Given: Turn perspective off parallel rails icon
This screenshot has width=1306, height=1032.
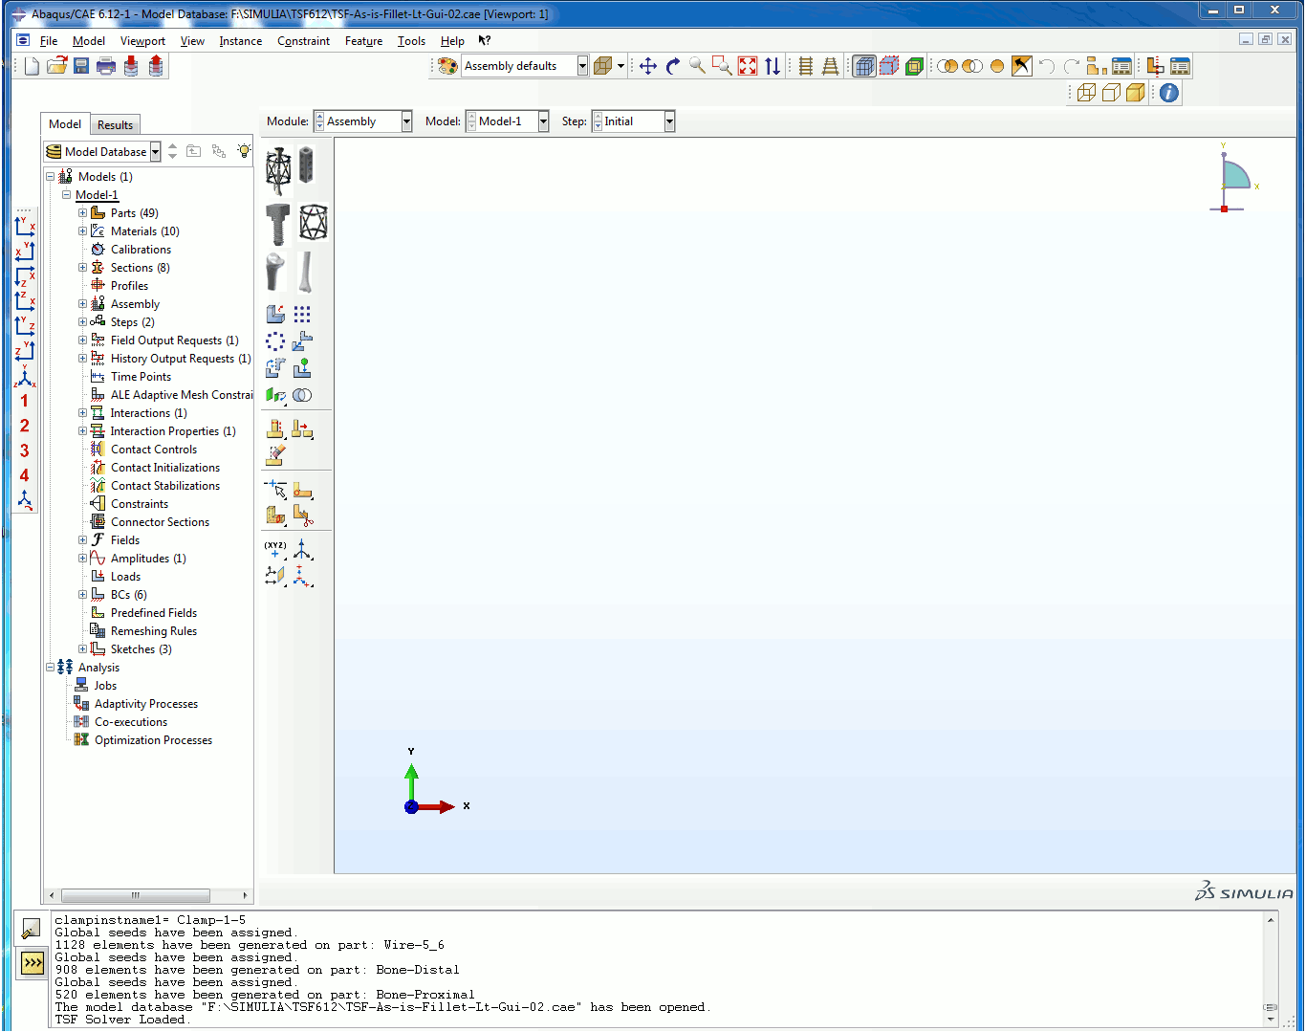Looking at the screenshot, I should (x=806, y=66).
